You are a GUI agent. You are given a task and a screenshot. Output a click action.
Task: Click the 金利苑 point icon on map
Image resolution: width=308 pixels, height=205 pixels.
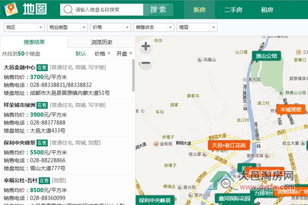coord(156,144)
